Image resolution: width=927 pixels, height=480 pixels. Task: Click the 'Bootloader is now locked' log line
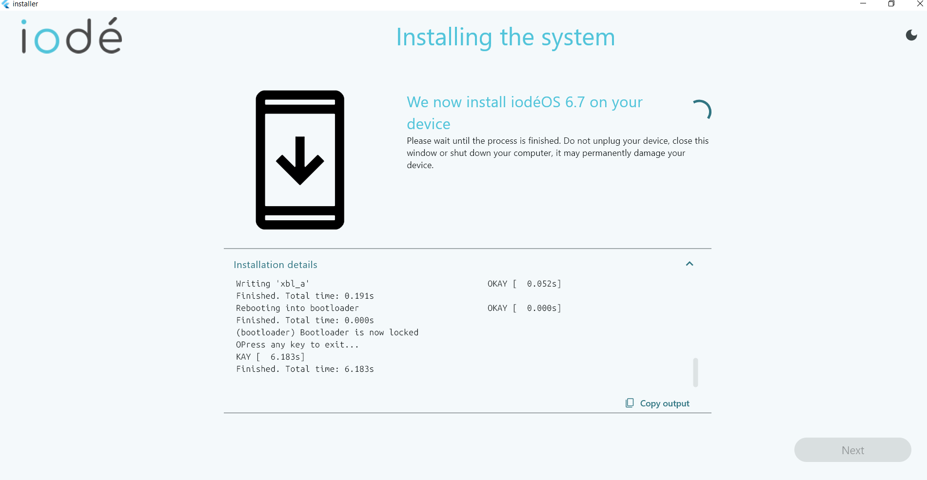(327, 332)
